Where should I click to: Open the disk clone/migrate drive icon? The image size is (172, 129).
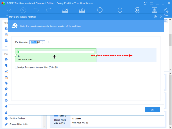pyautogui.click(x=65, y=10)
